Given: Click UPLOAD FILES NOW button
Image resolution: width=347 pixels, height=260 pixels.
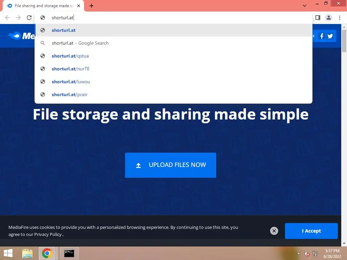Looking at the screenshot, I should coord(170,165).
